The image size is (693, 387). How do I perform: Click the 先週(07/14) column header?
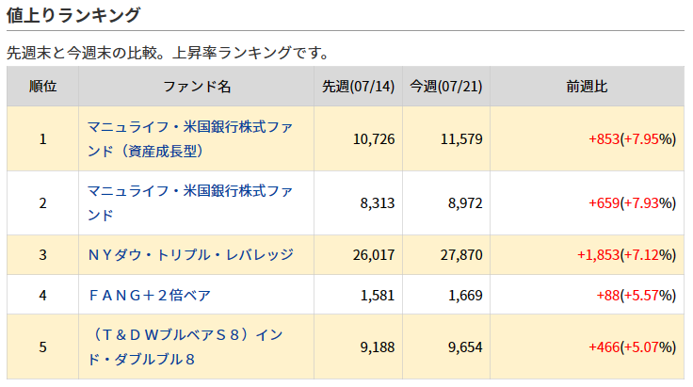pos(358,86)
